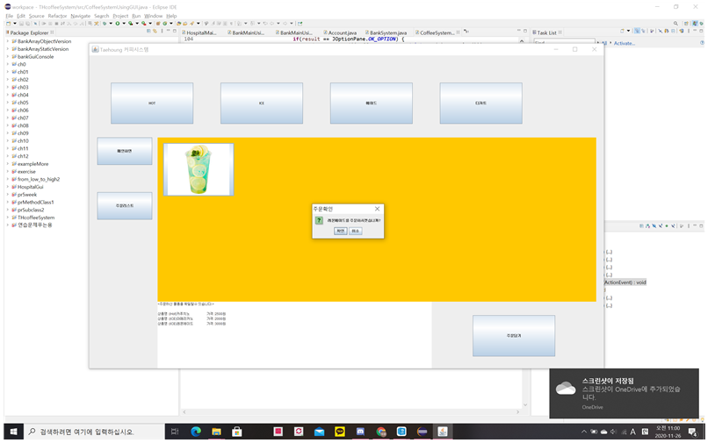Open the Project menu
Viewport: 722px width, 443px height.
tap(120, 16)
